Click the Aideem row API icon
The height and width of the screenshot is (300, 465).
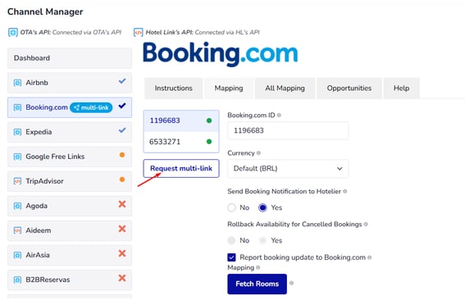pyautogui.click(x=17, y=230)
